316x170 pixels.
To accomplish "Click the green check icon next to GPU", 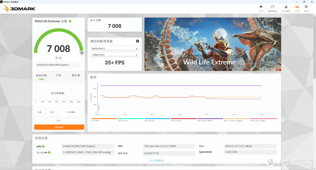I will point(43,146).
